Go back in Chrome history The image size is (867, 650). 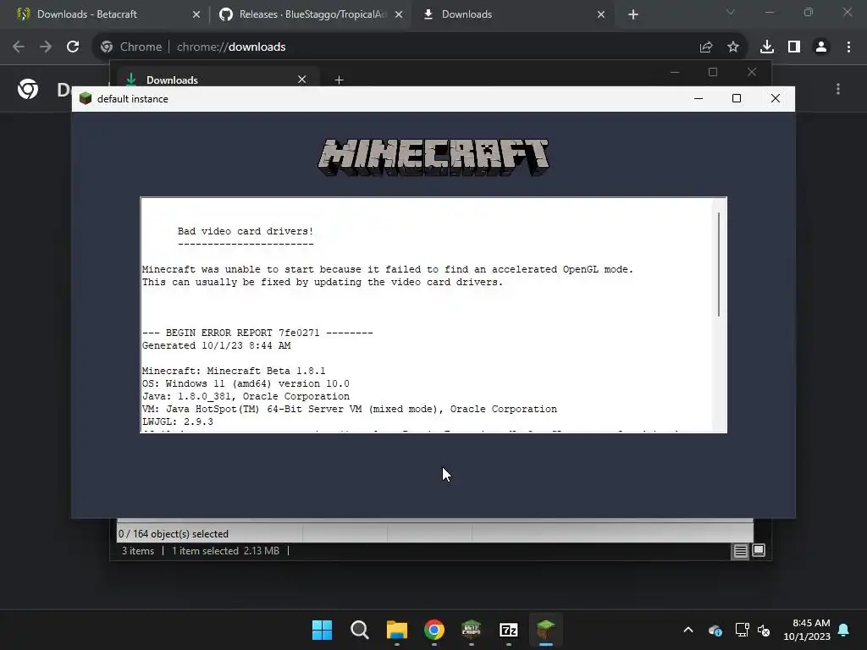(x=19, y=47)
